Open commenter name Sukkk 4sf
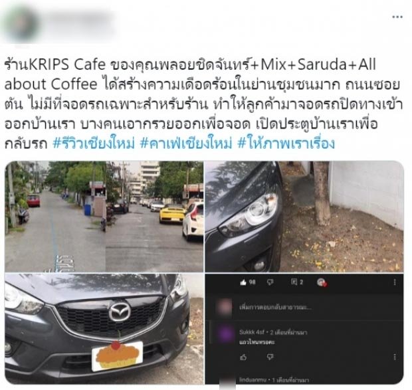Image resolution: width=412 pixels, height=390 pixels. click(x=251, y=332)
